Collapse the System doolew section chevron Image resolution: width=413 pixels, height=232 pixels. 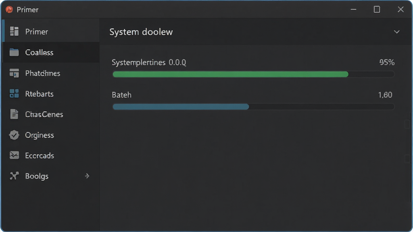397,32
